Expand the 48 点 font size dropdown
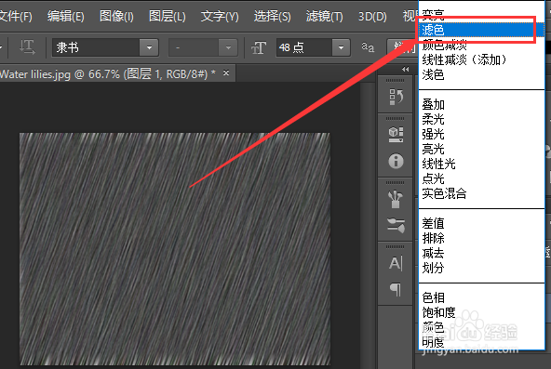 [341, 47]
